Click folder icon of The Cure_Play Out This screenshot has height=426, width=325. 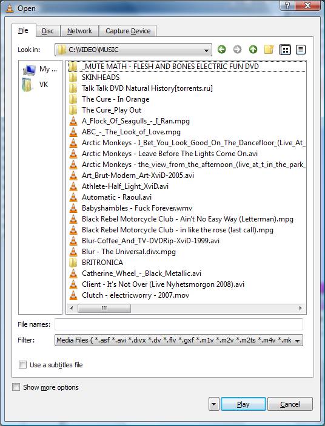click(73, 110)
